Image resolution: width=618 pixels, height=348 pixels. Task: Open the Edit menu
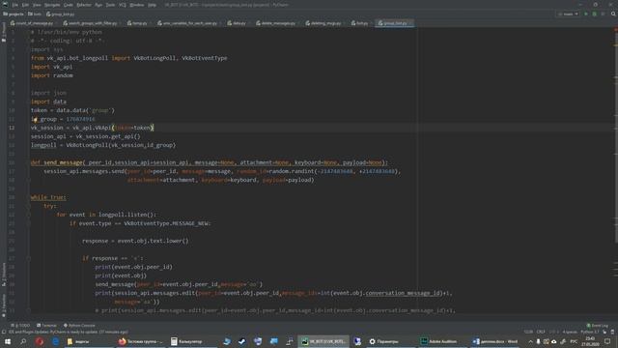pos(25,5)
